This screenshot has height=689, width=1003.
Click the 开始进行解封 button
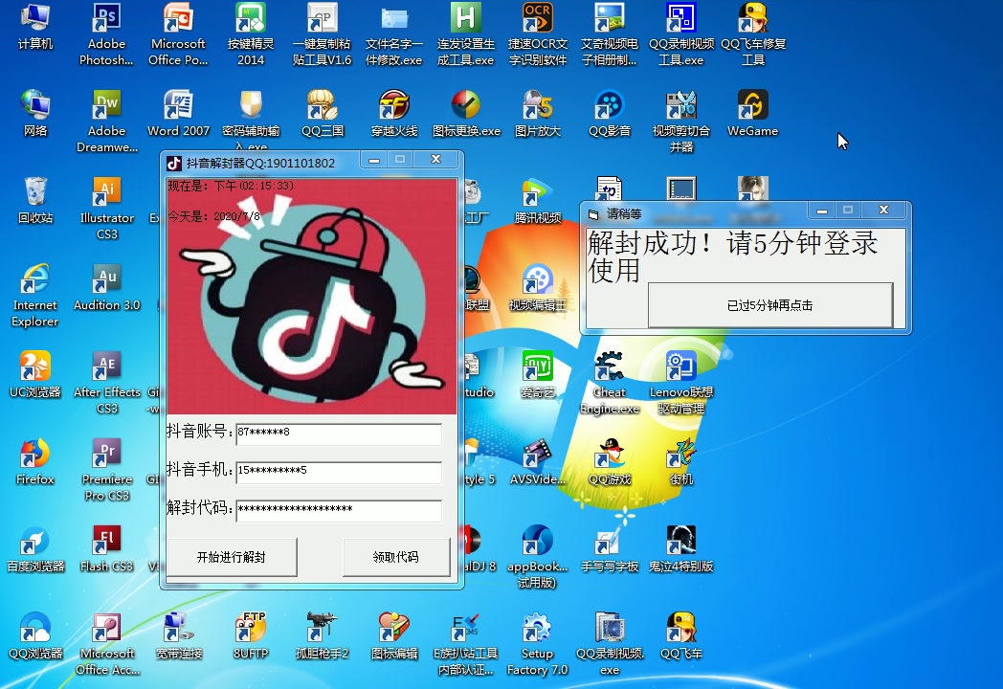tap(232, 557)
